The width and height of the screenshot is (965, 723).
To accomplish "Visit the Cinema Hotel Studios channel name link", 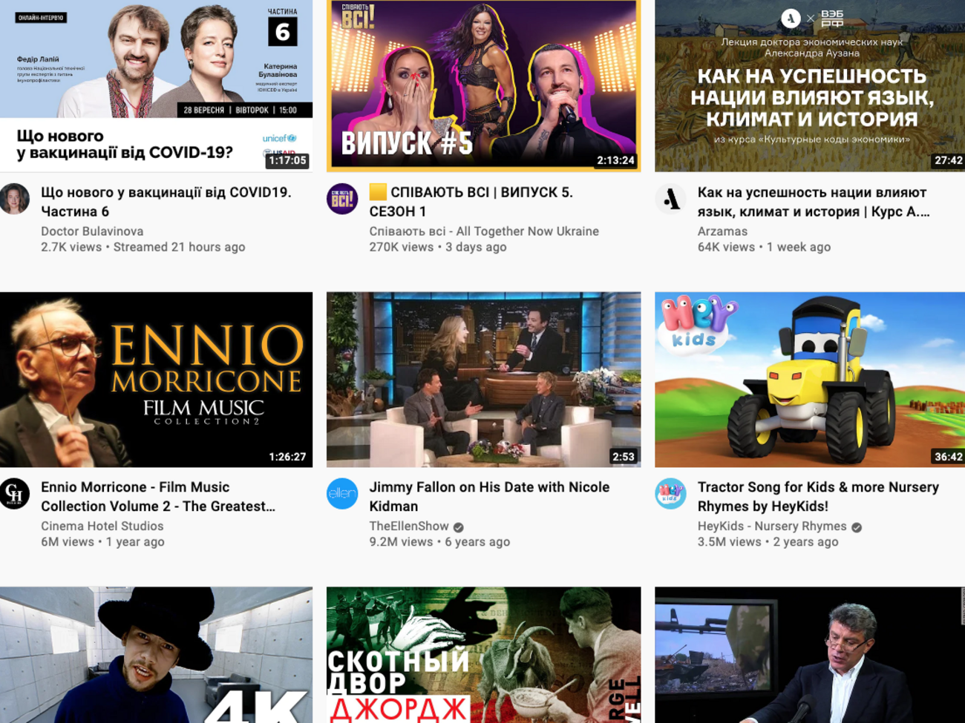I will pyautogui.click(x=102, y=526).
